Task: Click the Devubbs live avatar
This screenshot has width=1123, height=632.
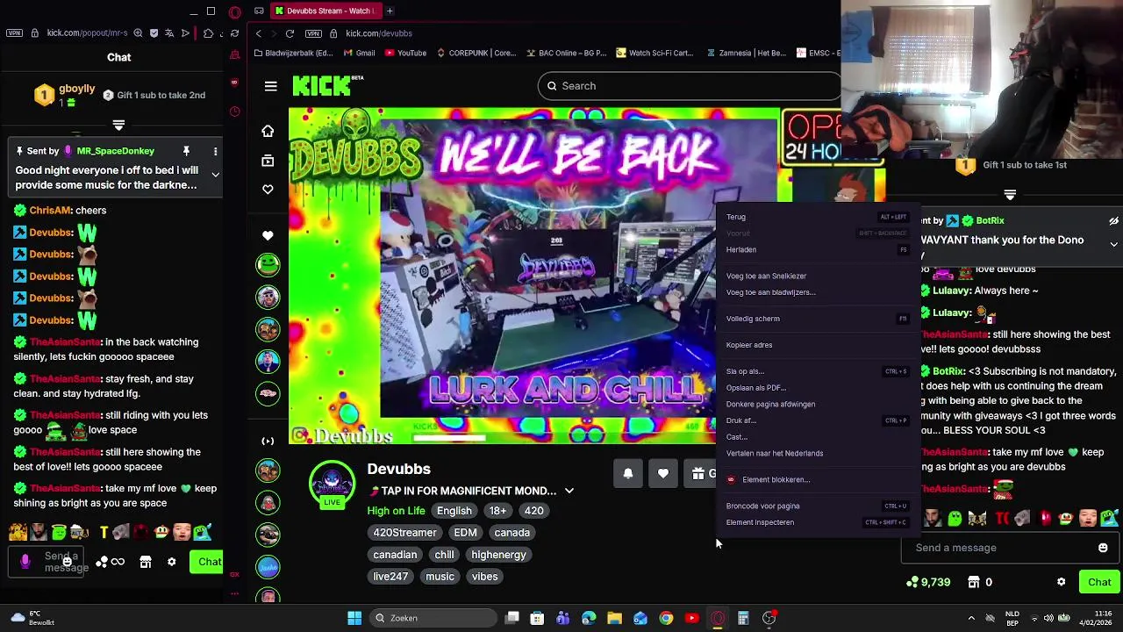Action: (332, 483)
